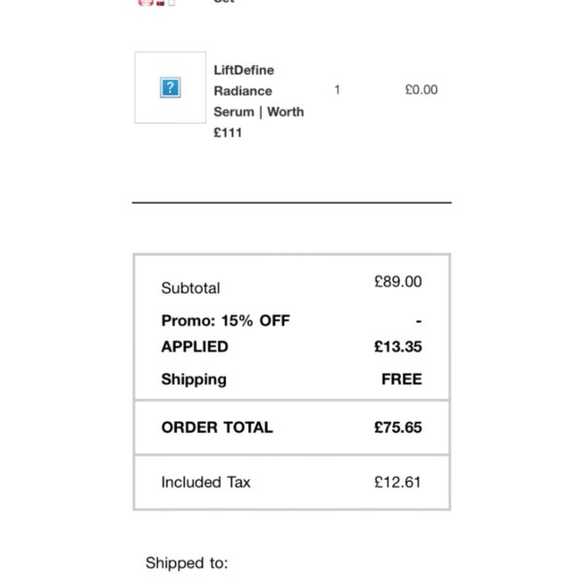Screen dimensions: 584x584
Task: Click the serum quantity value 1
Action: (337, 90)
